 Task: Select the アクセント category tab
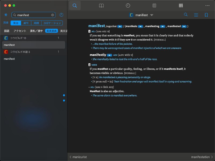click(x=20, y=31)
